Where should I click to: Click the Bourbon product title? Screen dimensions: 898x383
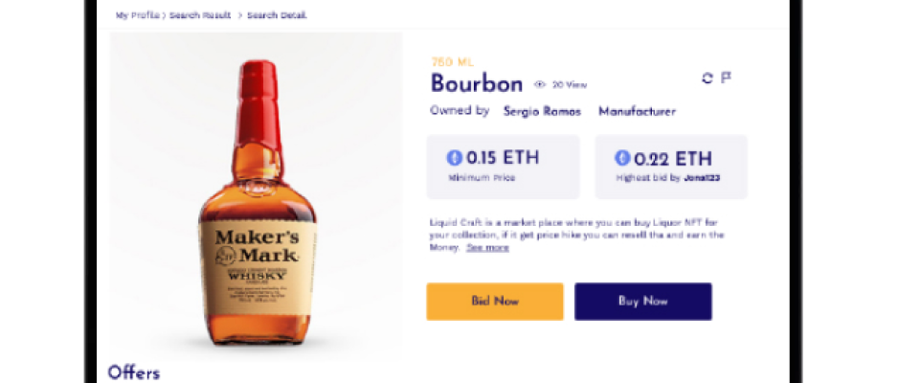pos(477,83)
